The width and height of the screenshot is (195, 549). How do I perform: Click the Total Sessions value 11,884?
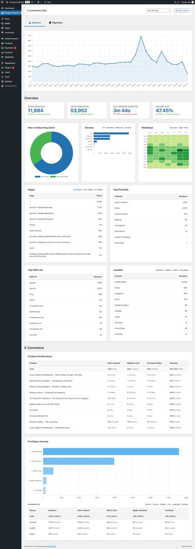[36, 110]
